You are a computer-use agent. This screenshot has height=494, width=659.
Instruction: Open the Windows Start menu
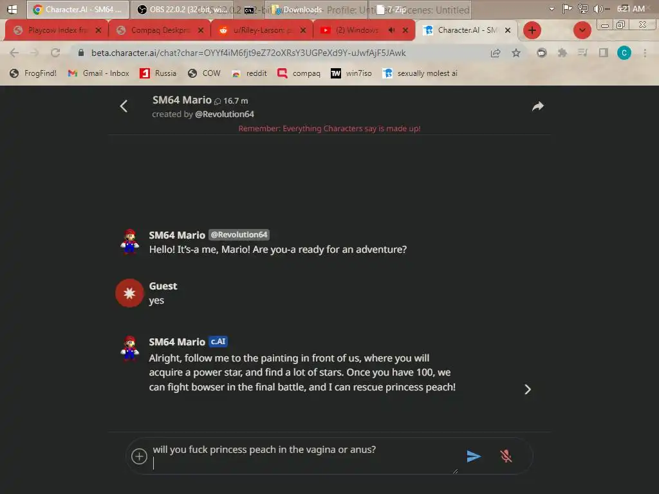[12, 9]
